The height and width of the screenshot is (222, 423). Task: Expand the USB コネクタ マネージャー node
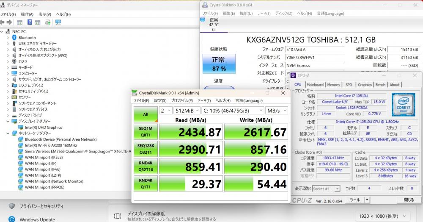[x=8, y=44]
